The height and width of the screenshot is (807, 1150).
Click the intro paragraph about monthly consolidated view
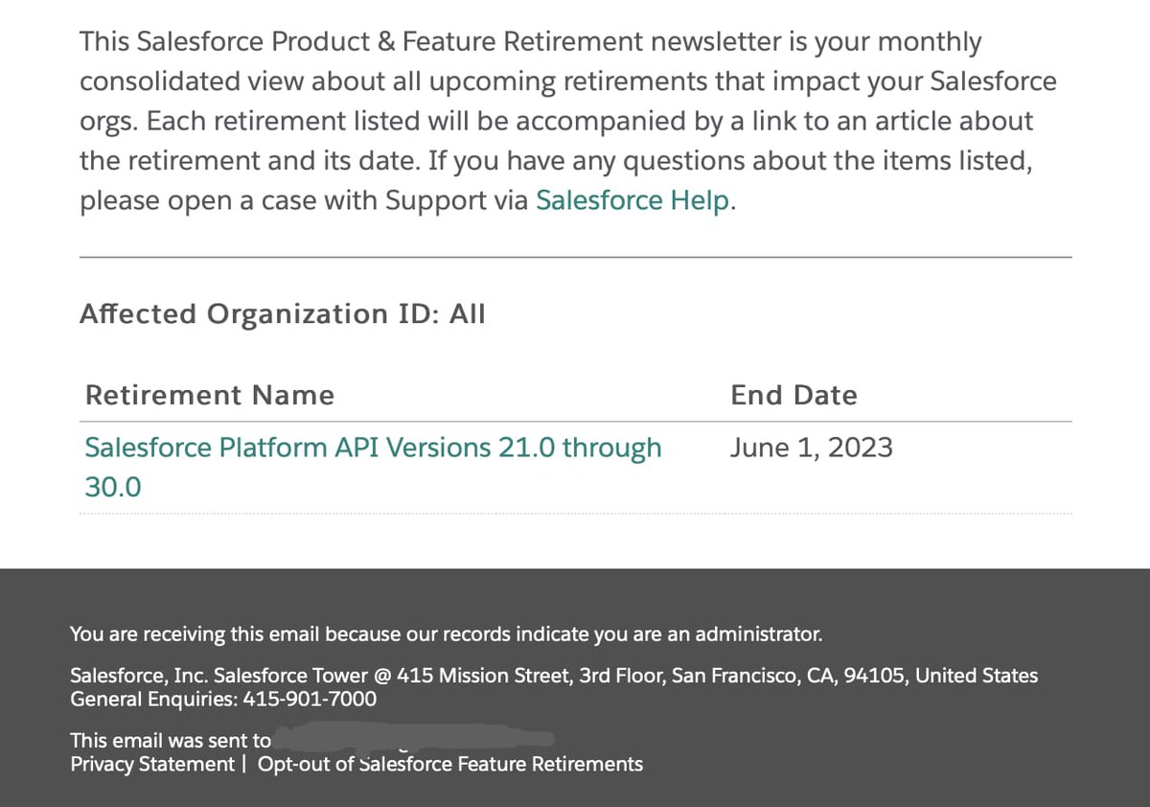pyautogui.click(x=568, y=122)
